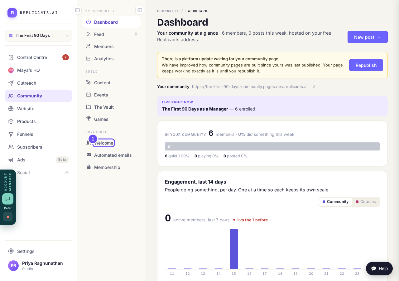
Task: Switch the engagement chart to Courses
Action: click(x=366, y=202)
